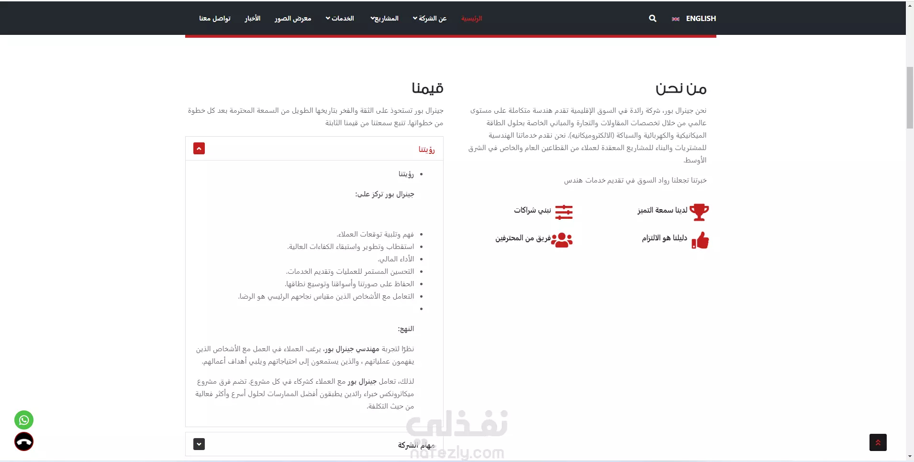Screen dimensions: 914x462
Task: Open WhatsApp chat floating icon
Action: 24,420
